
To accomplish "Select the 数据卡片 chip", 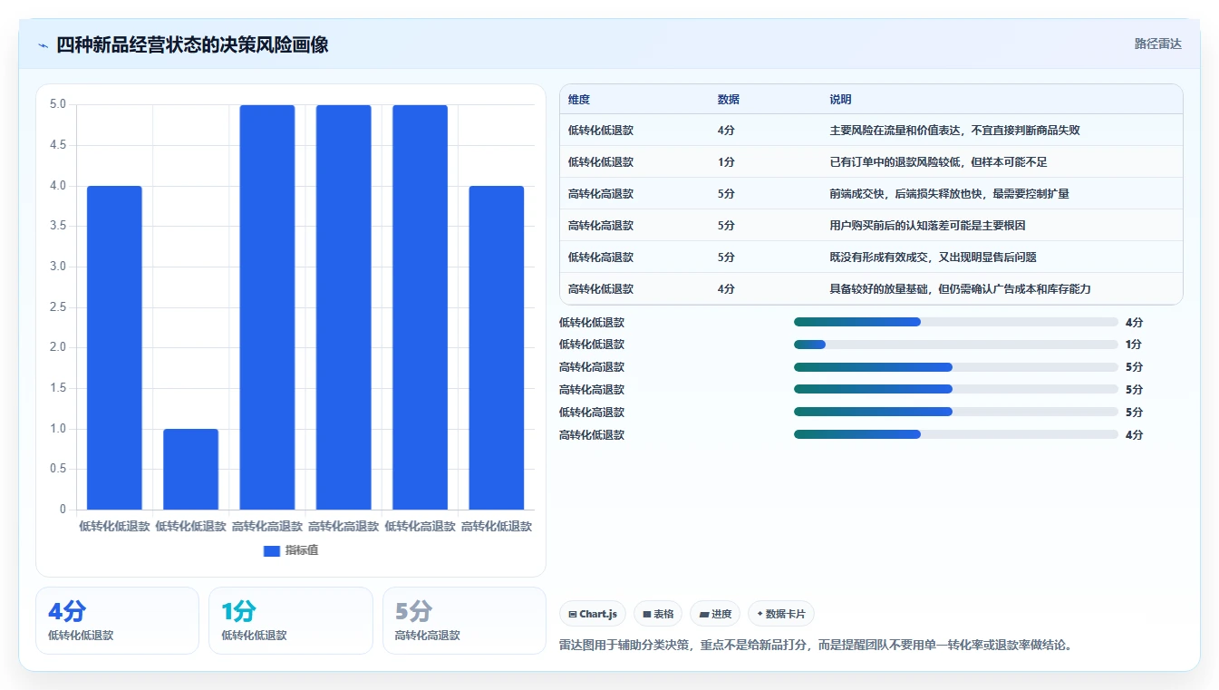I will [780, 614].
